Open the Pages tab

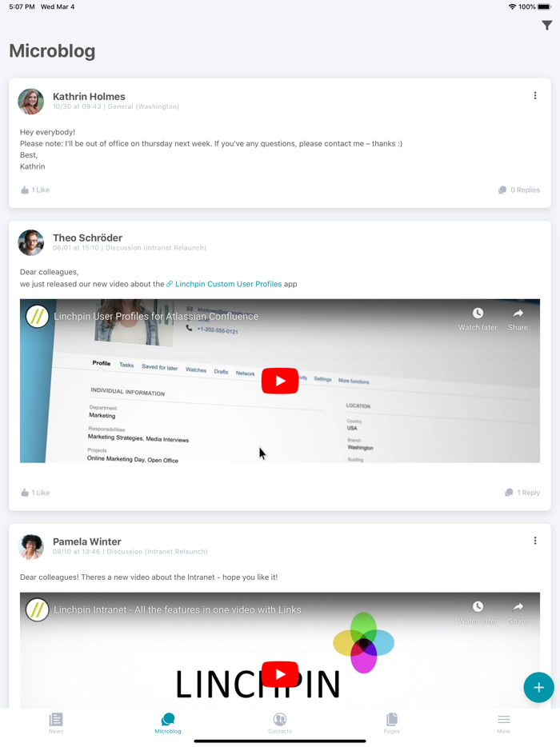tap(392, 723)
